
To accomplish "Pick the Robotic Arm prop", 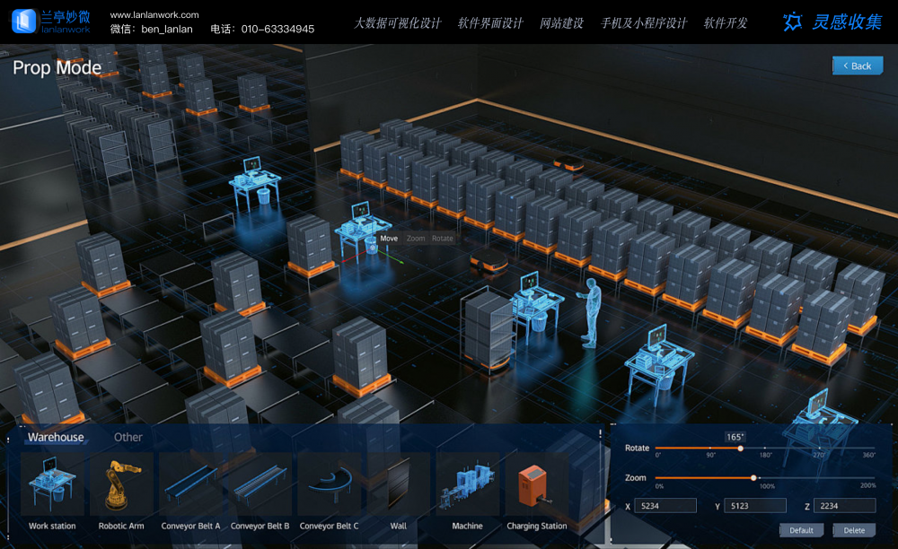I will pos(121,484).
